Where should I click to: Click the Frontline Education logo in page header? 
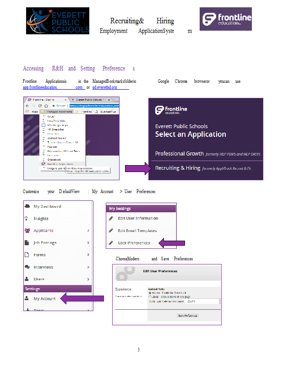[225, 19]
